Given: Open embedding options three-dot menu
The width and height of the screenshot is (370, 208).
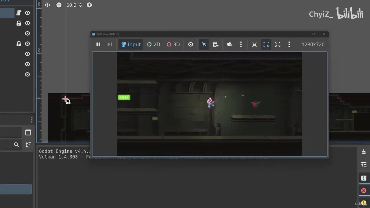Looking at the screenshot, I should pyautogui.click(x=289, y=44).
